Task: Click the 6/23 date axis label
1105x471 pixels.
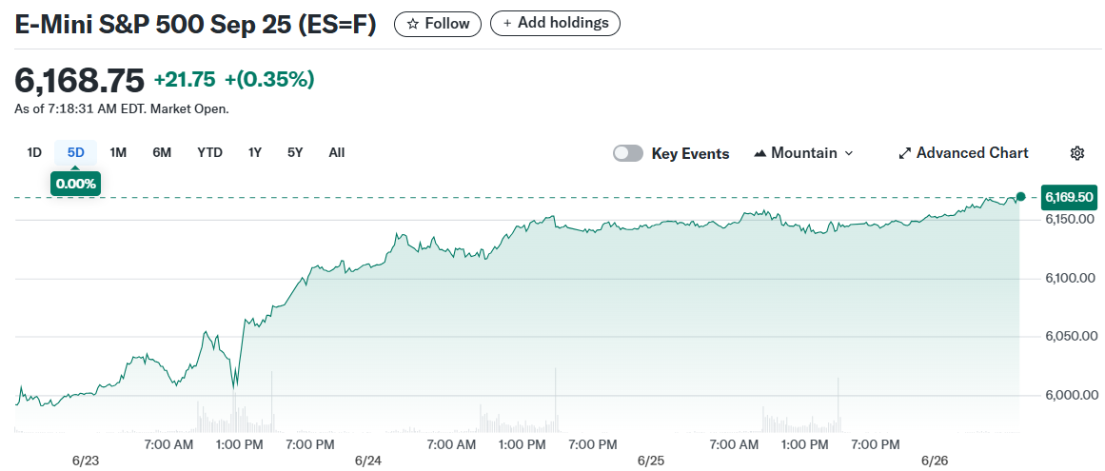Action: 86,461
